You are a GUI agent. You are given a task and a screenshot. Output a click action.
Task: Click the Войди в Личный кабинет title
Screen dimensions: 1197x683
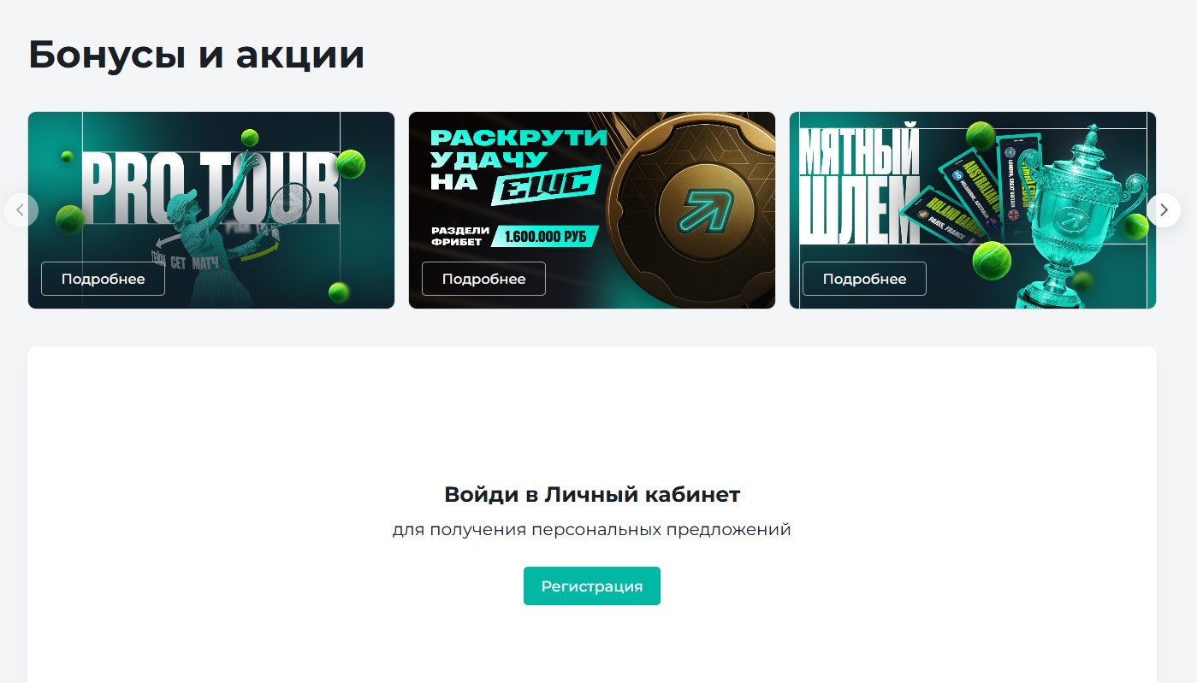click(x=592, y=494)
